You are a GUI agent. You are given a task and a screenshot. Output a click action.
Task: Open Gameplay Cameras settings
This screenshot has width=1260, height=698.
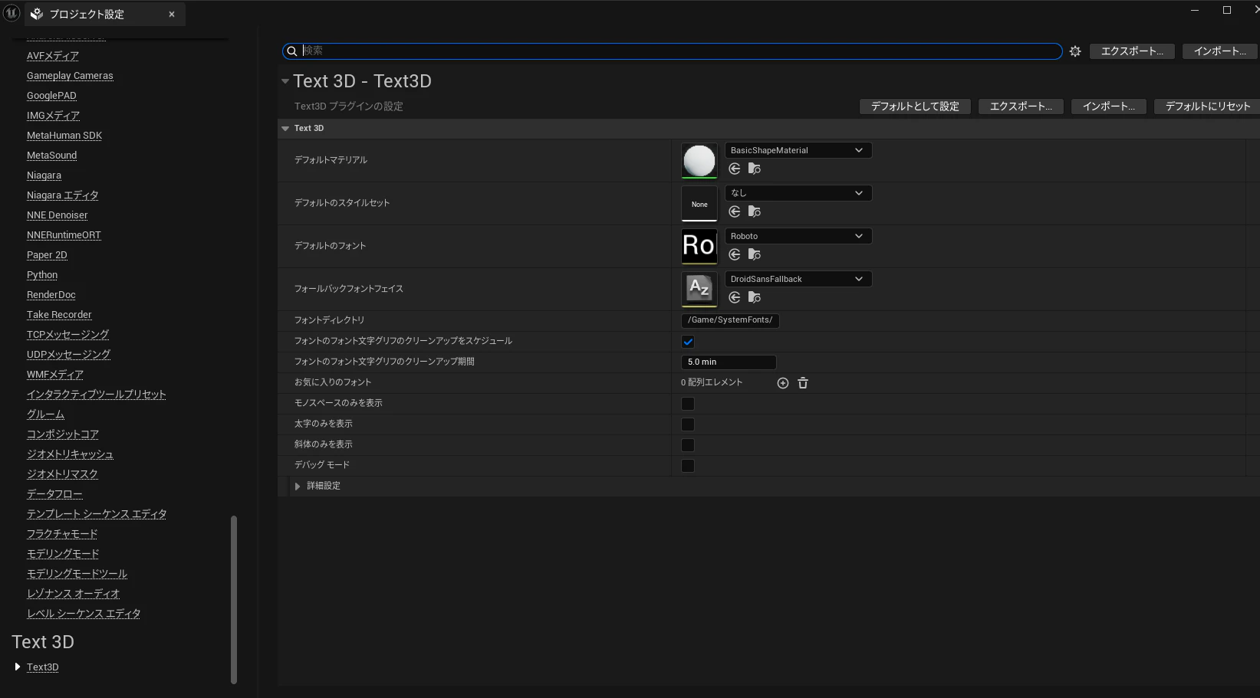click(70, 75)
